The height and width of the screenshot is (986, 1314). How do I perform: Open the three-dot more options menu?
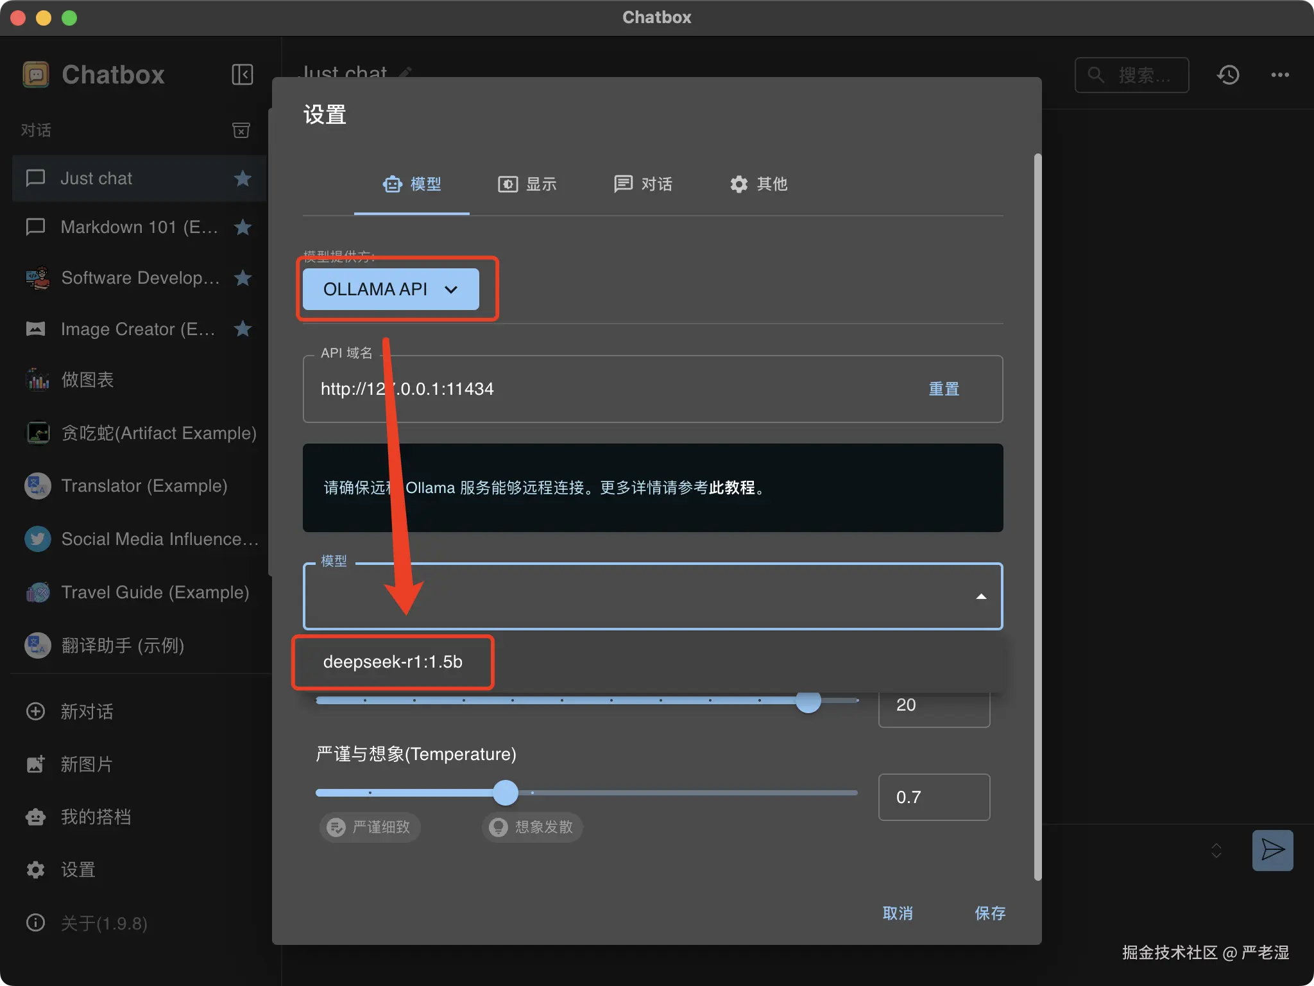pos(1280,75)
